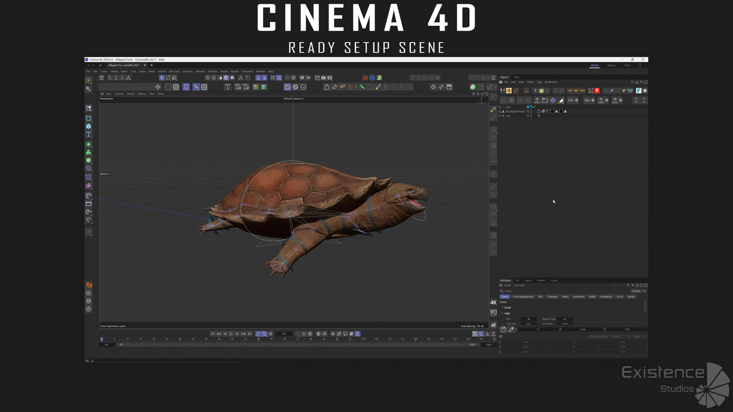Click the folder icon in Objects toolbar
Screen dimensions: 733x412
click(x=545, y=100)
